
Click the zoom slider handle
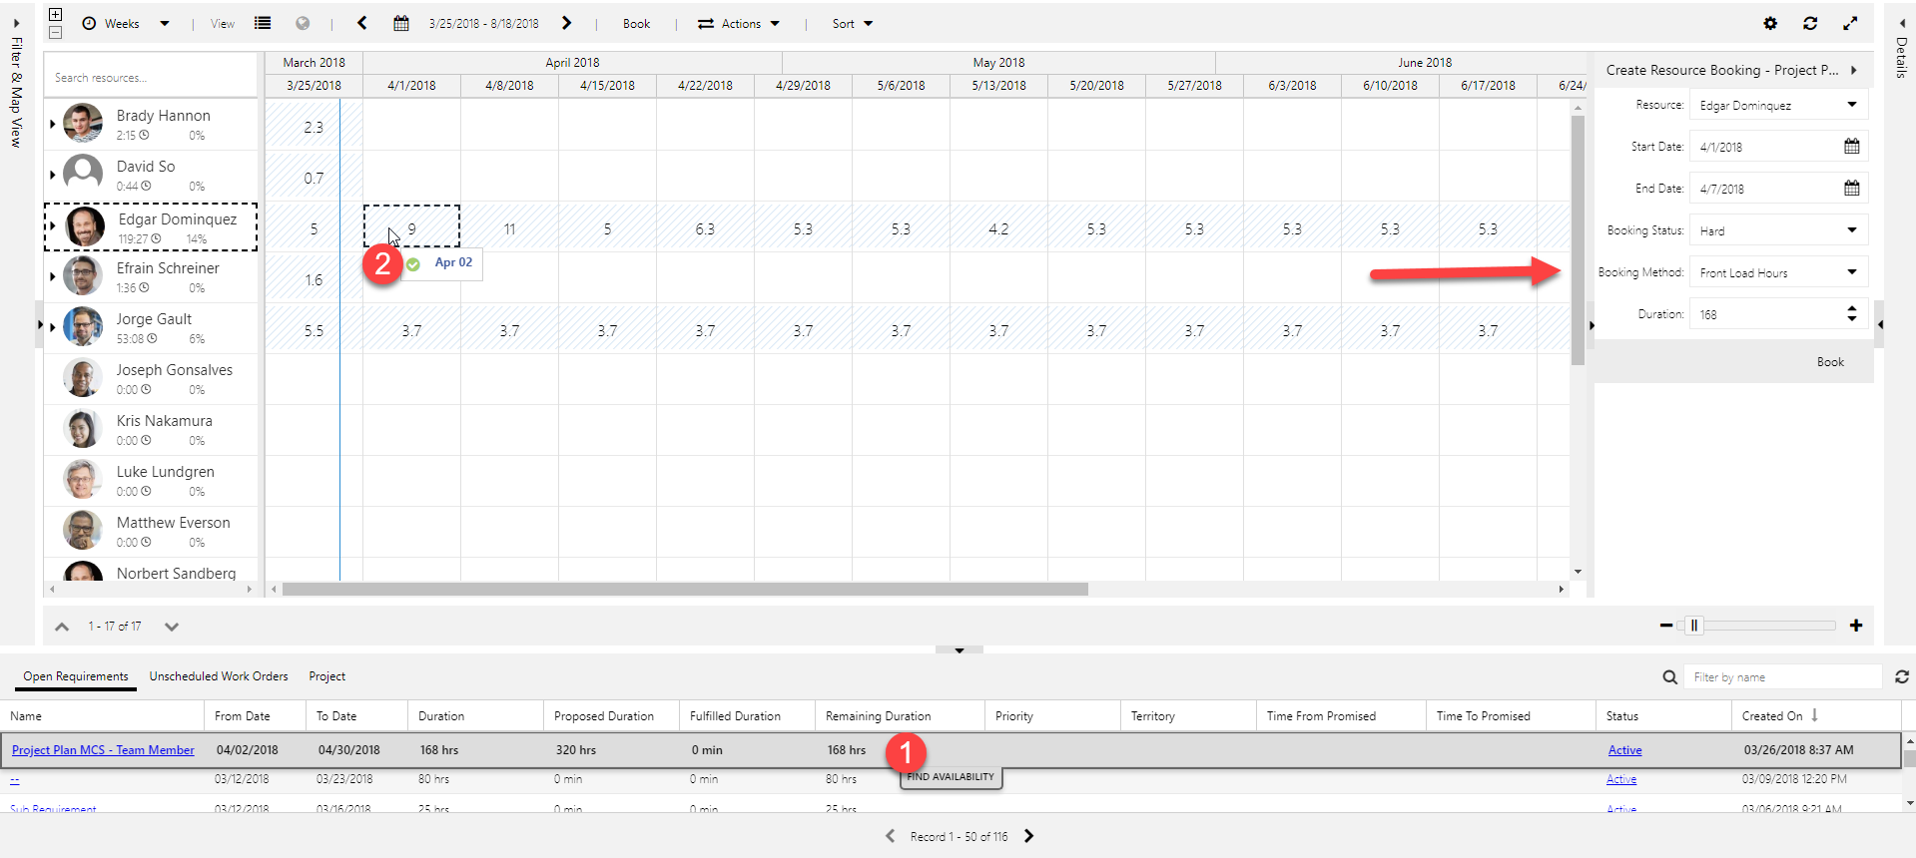pyautogui.click(x=1693, y=626)
